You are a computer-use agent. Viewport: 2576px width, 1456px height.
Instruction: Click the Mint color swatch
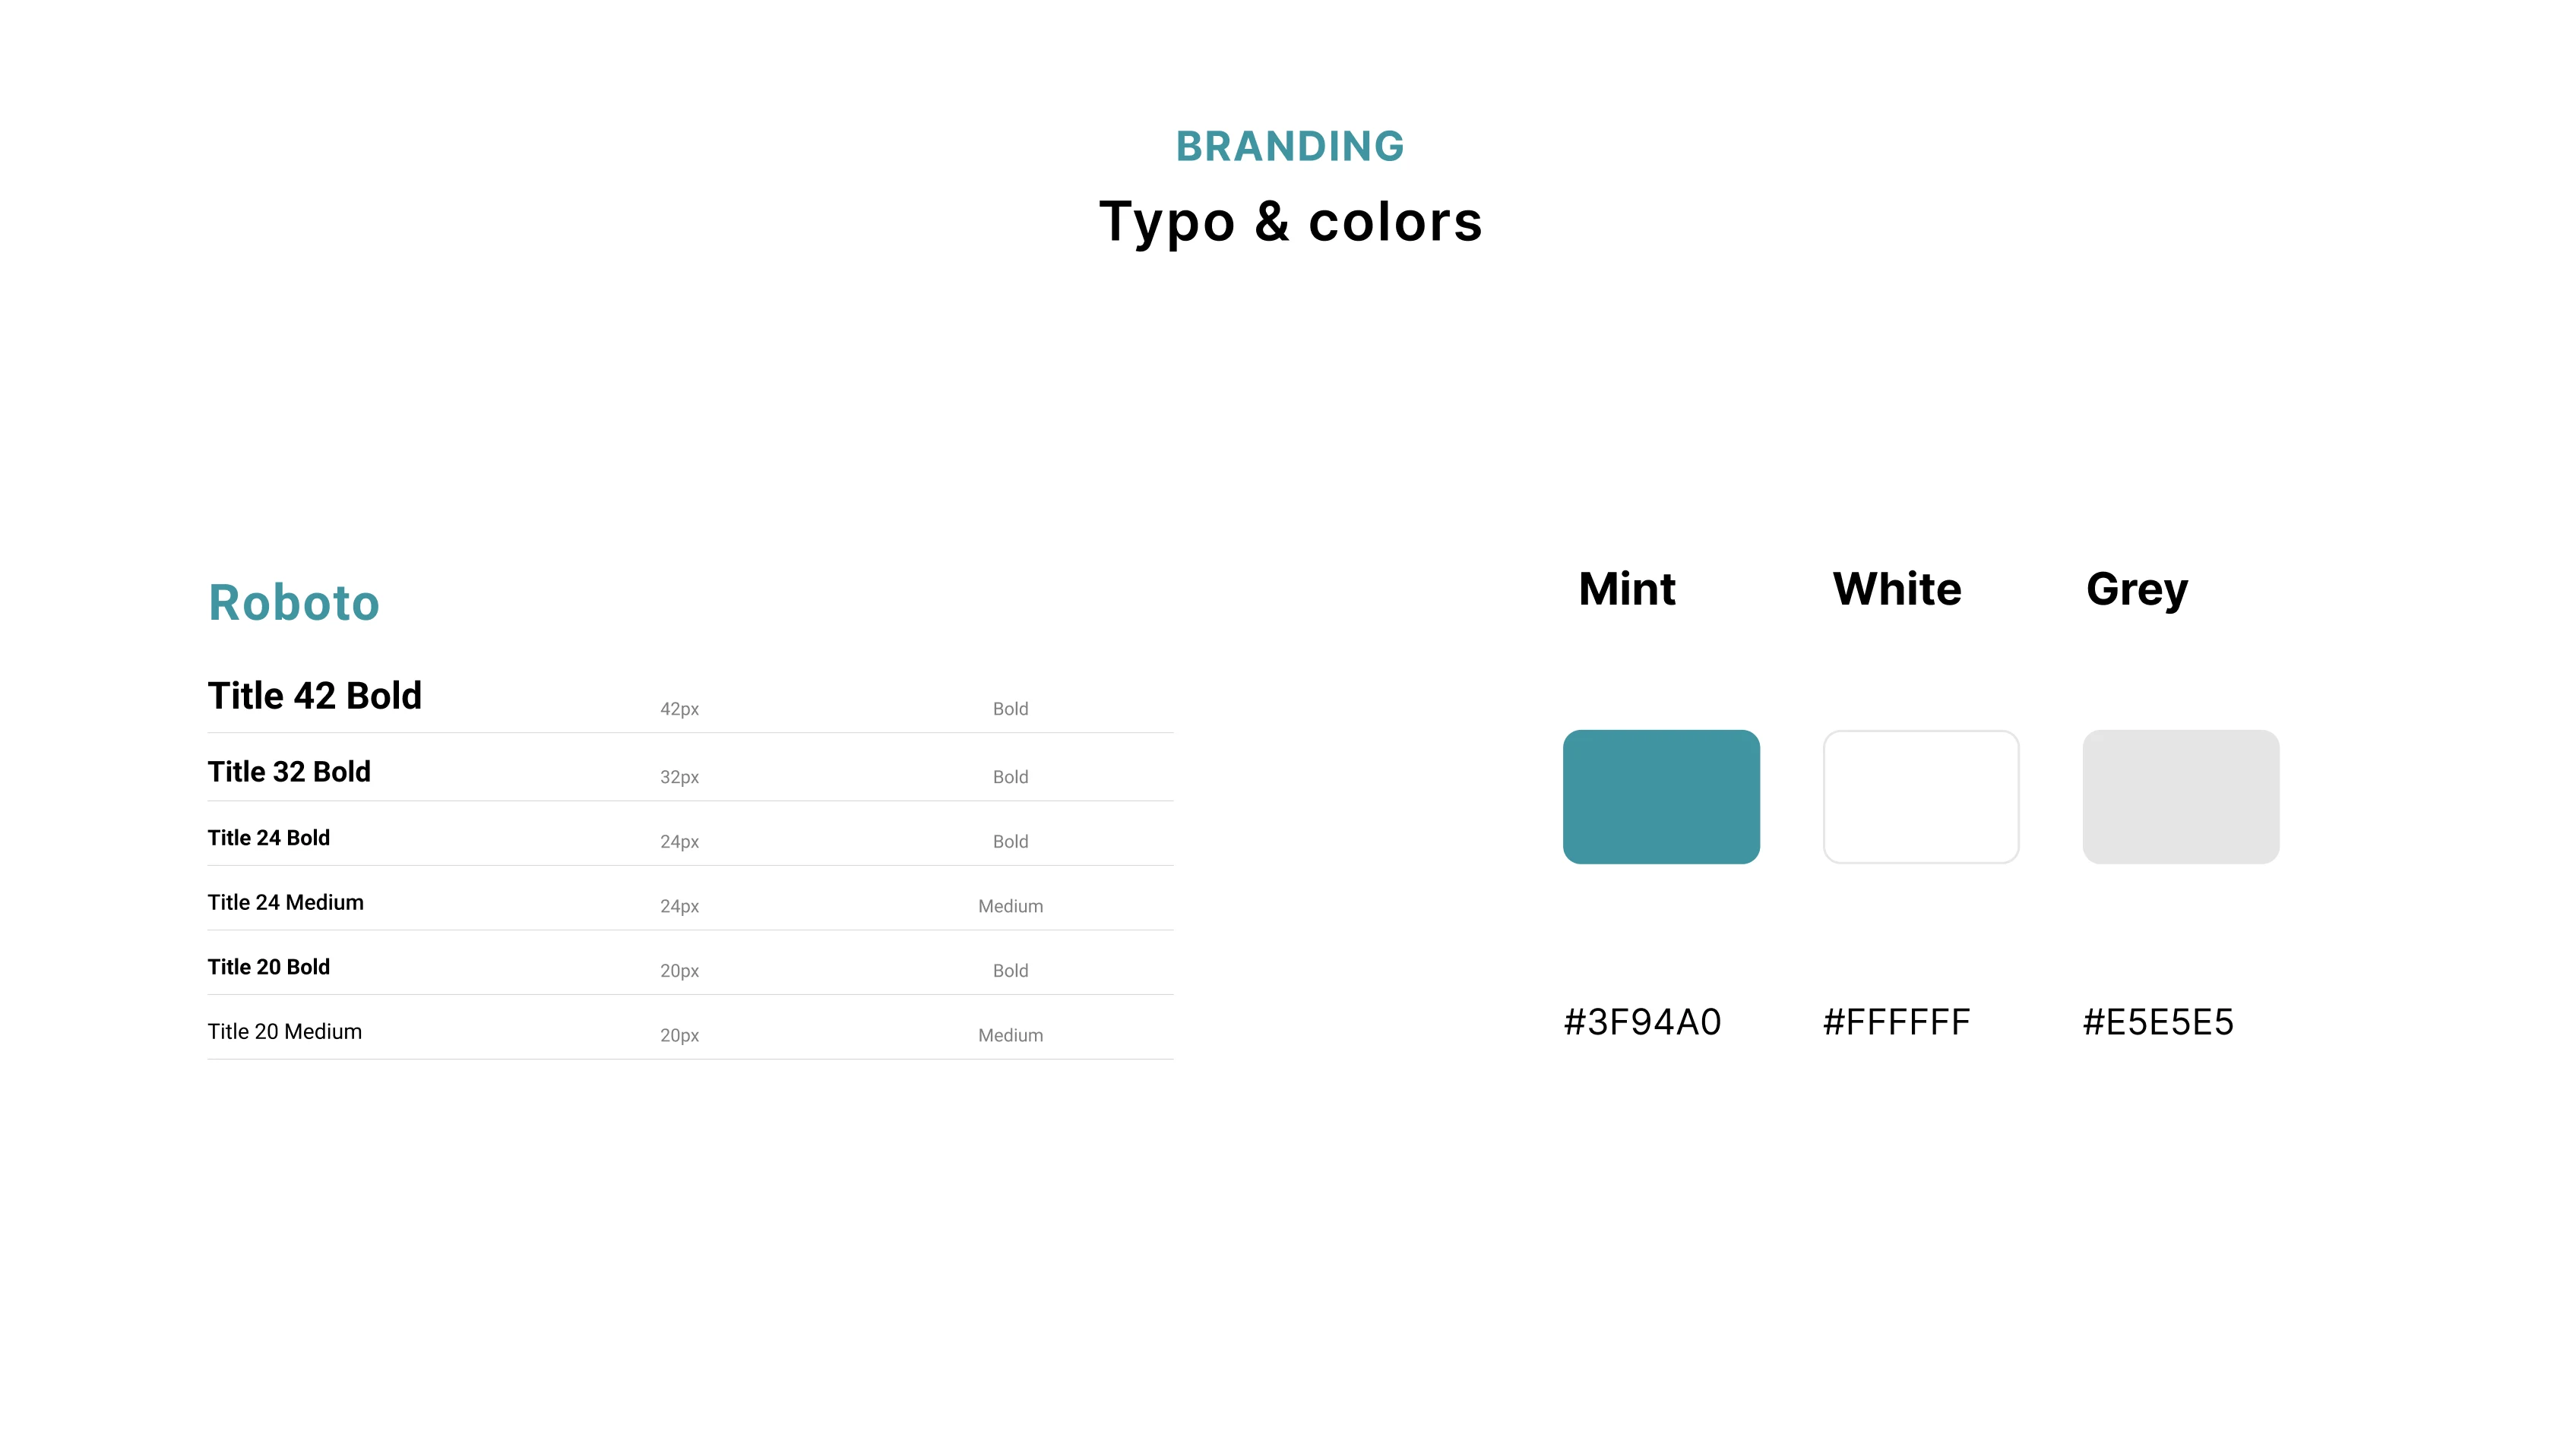(x=1660, y=797)
